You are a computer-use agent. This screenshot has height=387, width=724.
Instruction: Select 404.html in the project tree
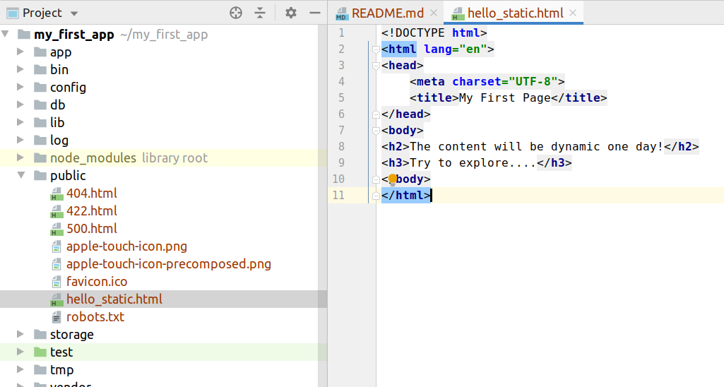(91, 193)
